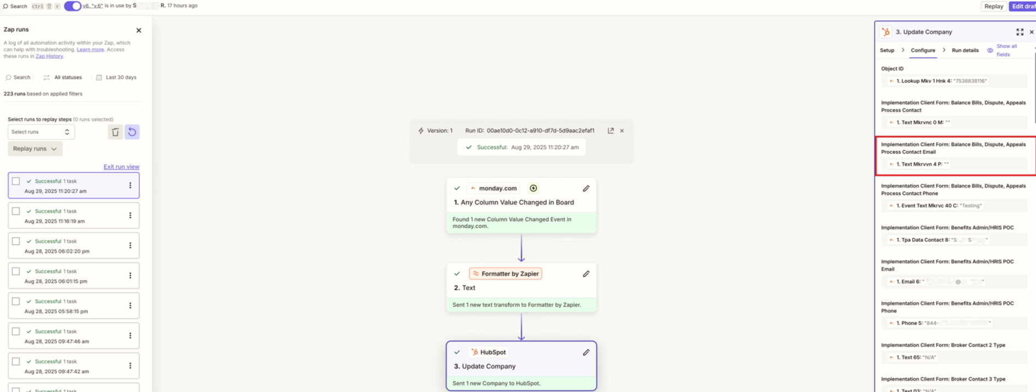
Task: Open the Select runs dropdown
Action: [x=41, y=132]
